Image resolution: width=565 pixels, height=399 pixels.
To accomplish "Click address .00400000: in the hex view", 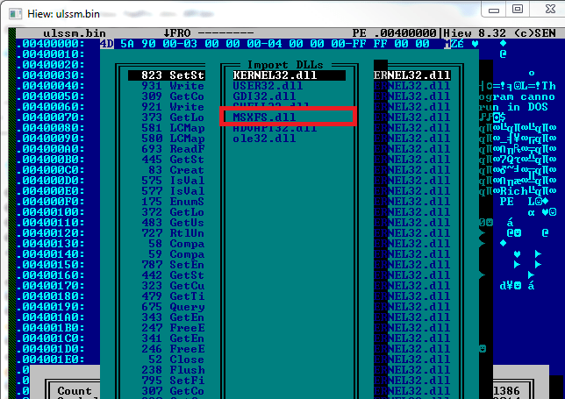I will pos(51,44).
